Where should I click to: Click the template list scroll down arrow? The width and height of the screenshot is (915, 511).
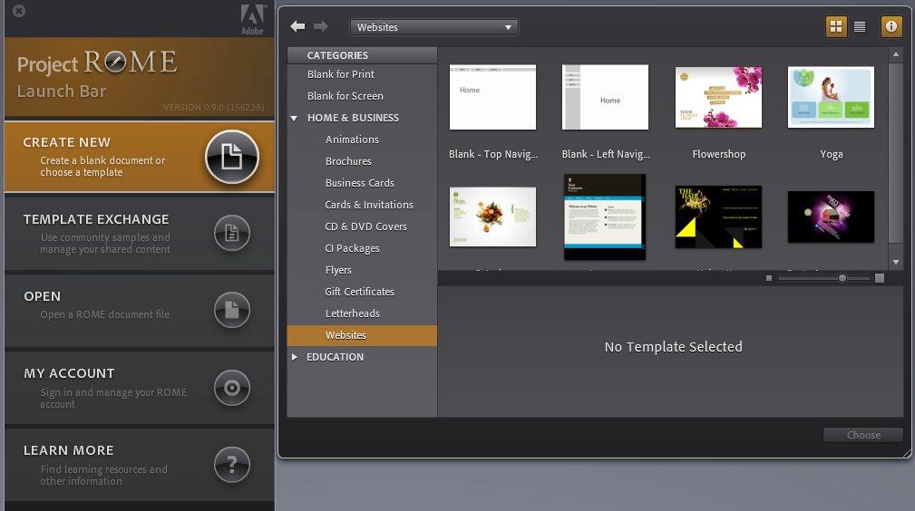(896, 263)
